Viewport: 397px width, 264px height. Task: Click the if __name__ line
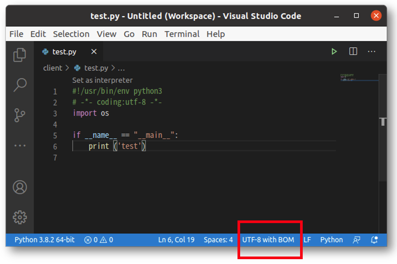coord(125,135)
